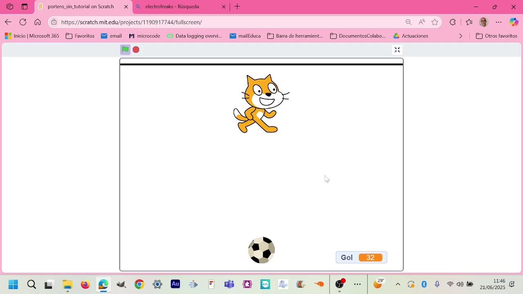Open the Favoritos bookmarks folder
This screenshot has width=523, height=294.
tap(80, 36)
